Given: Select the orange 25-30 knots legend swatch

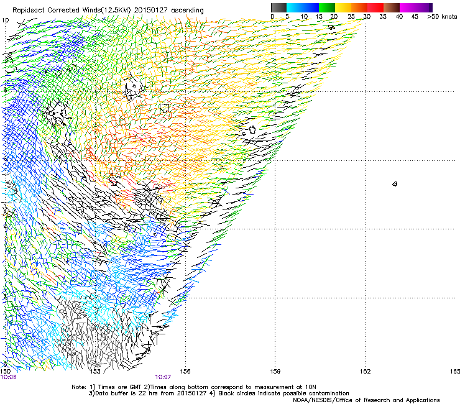Looking at the screenshot, I should (359, 7).
